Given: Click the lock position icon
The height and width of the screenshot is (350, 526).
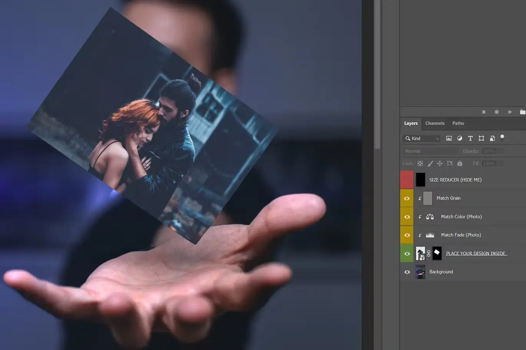Looking at the screenshot, I should pos(440,163).
